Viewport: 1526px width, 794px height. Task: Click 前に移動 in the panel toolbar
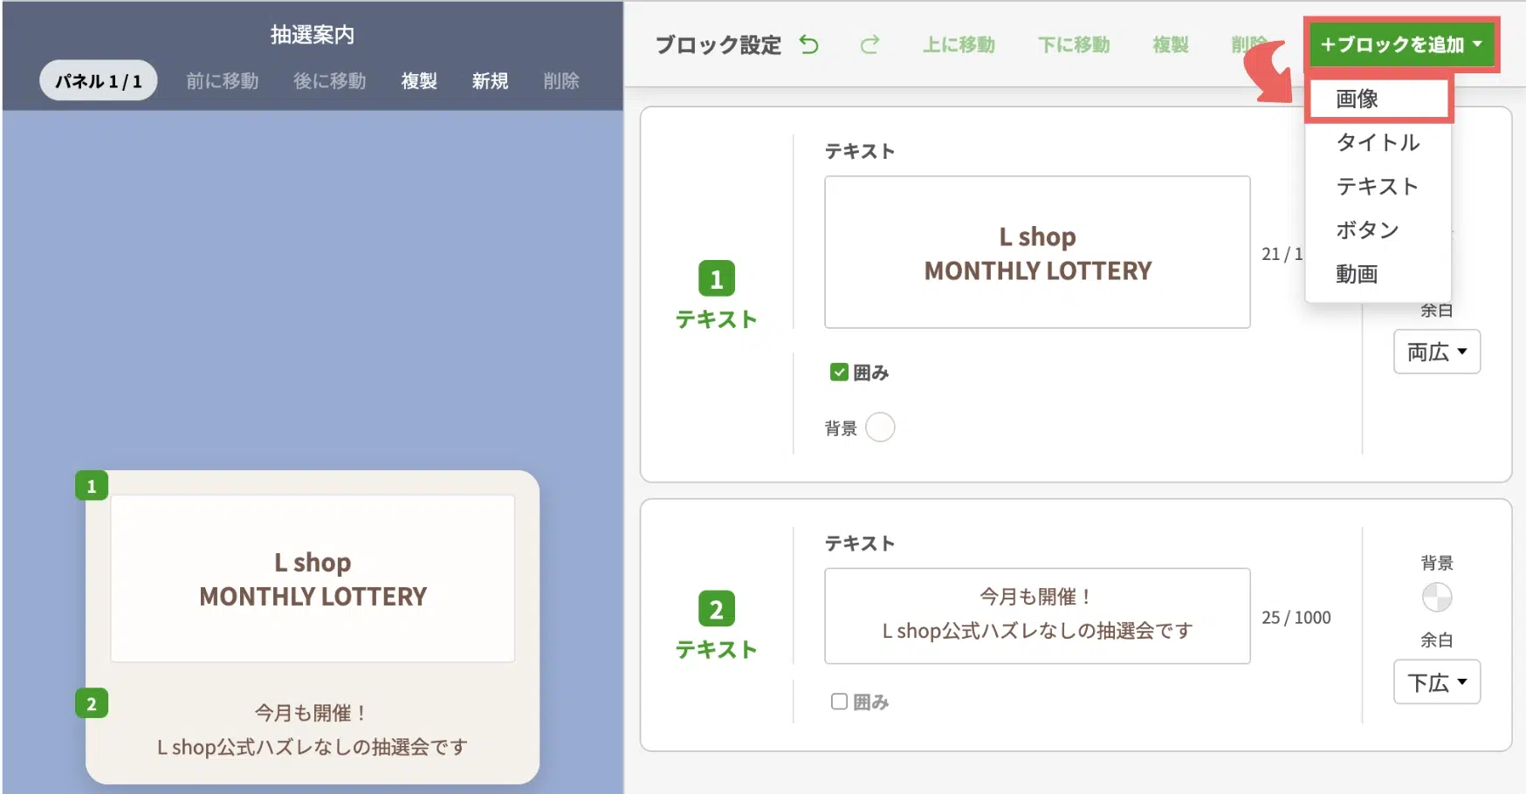click(223, 80)
